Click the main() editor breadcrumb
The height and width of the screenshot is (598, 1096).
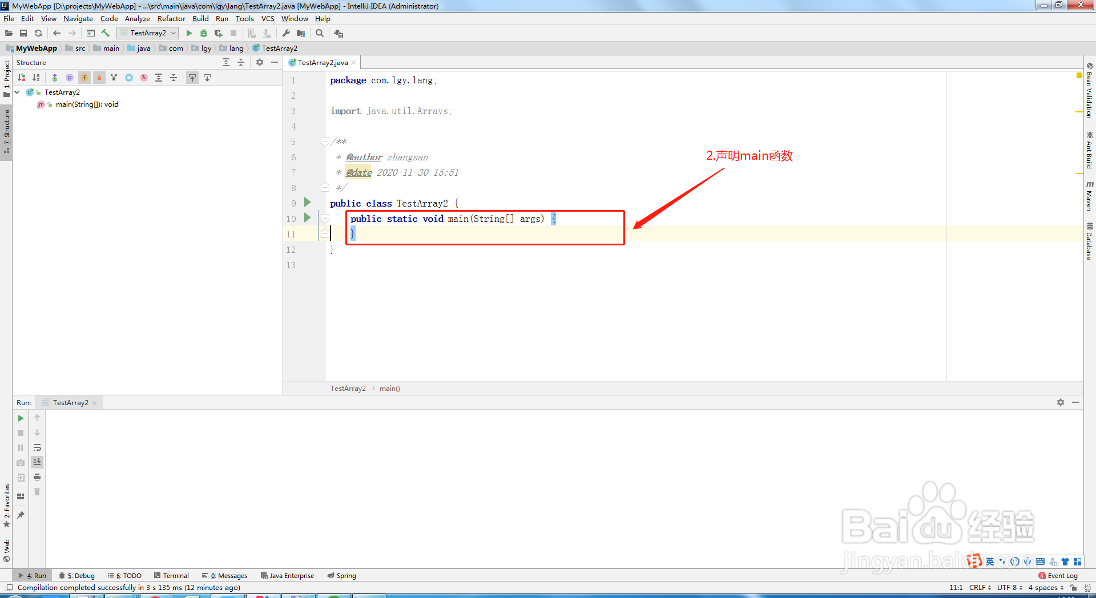click(x=390, y=389)
